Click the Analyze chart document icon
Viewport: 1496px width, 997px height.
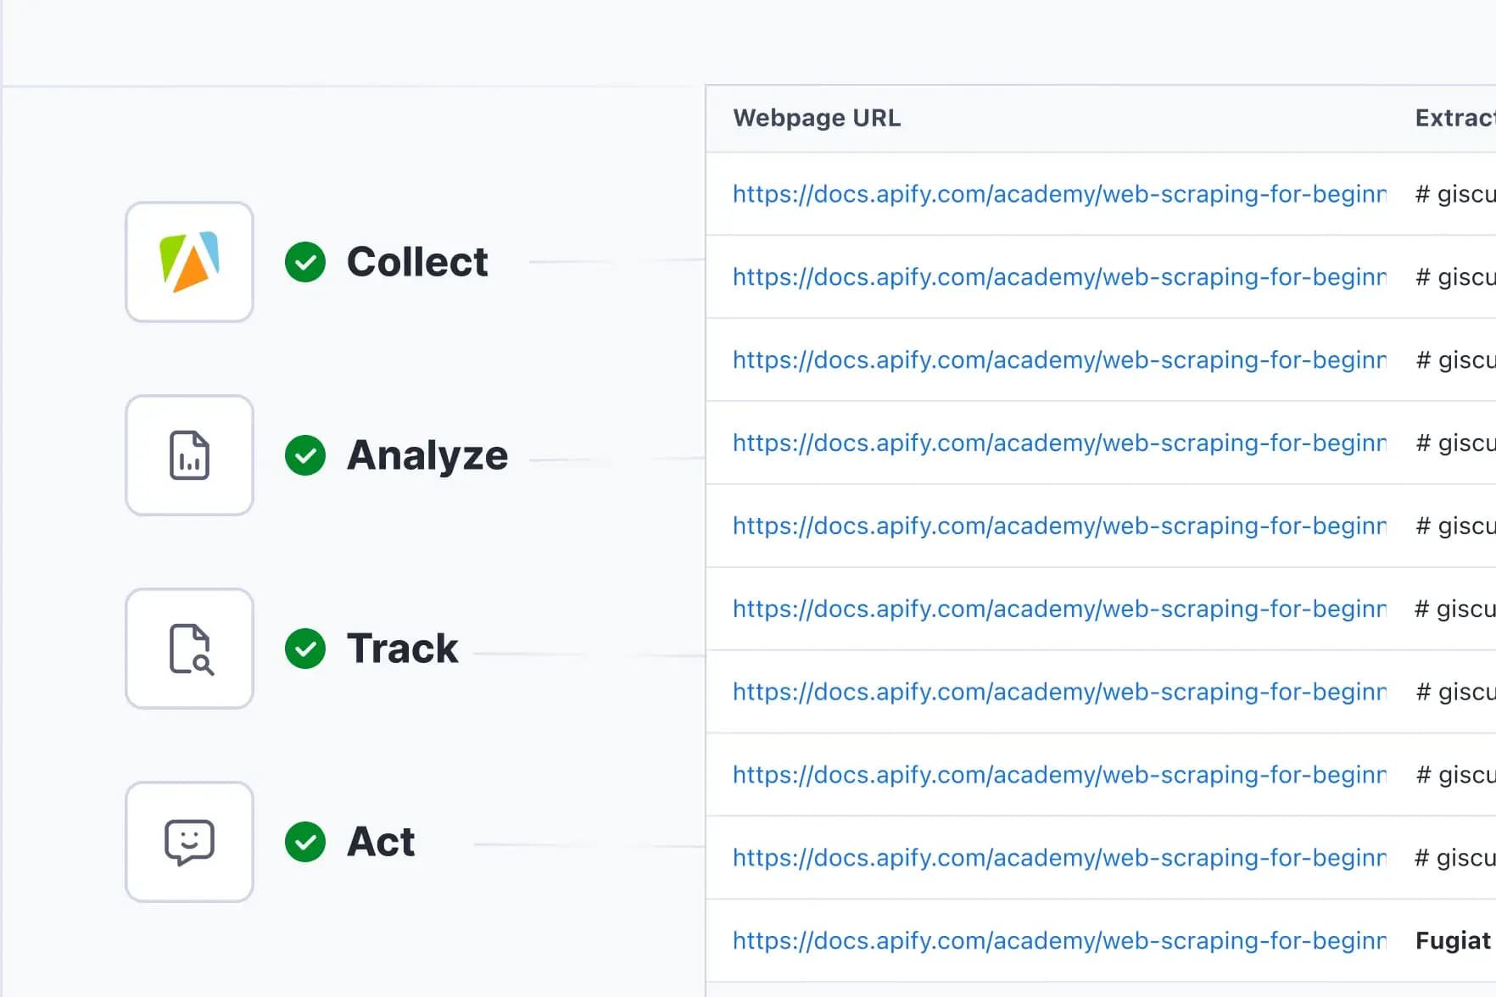click(189, 455)
